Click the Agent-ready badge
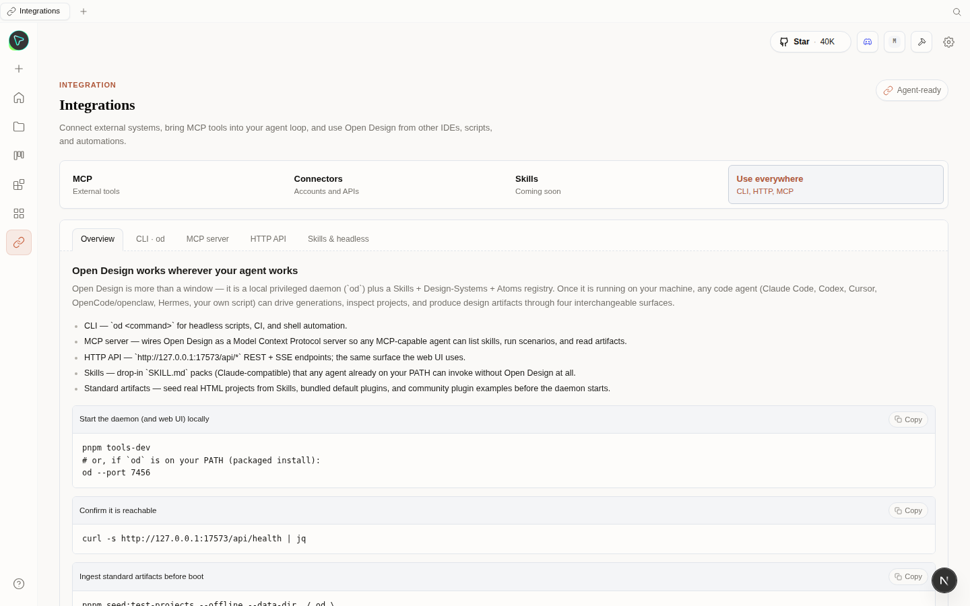Screen dimensions: 970x606 (912, 90)
